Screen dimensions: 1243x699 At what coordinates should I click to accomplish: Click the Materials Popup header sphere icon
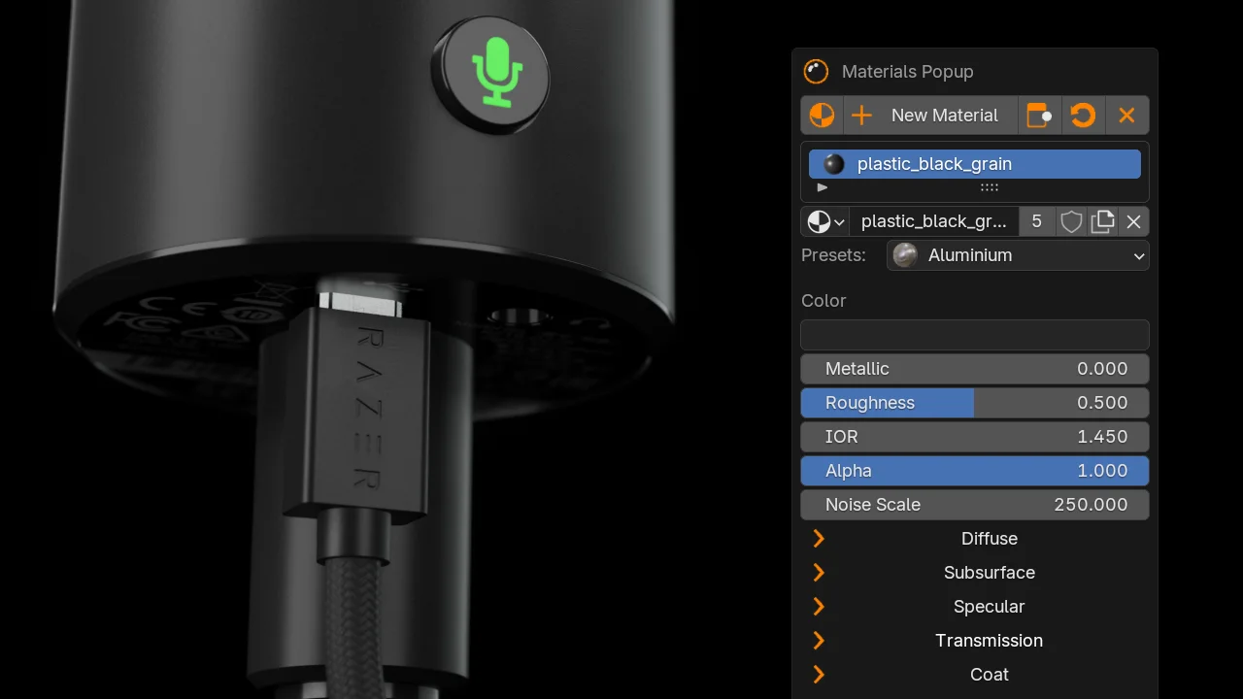816,71
